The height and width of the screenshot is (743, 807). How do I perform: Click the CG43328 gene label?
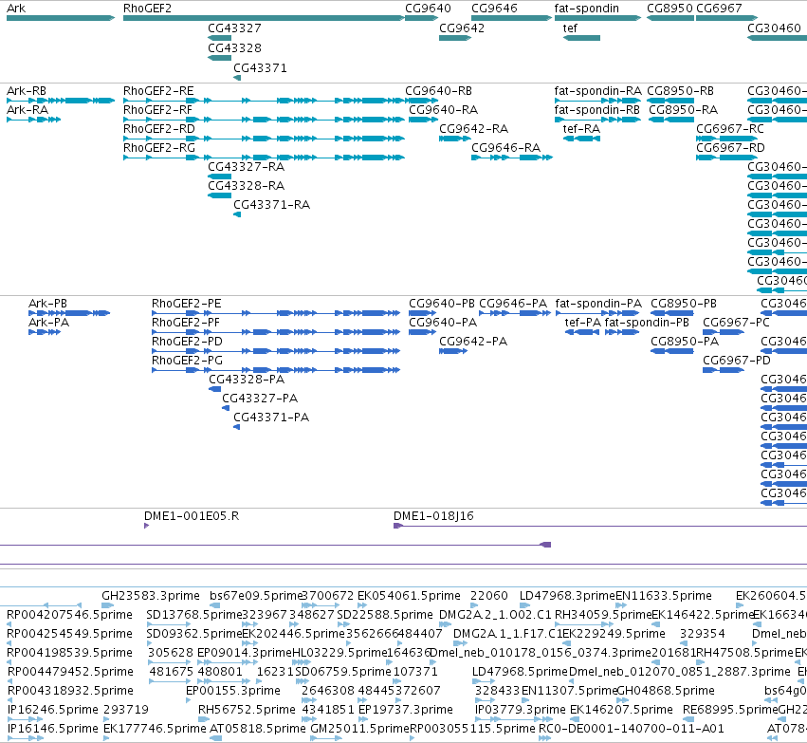tap(234, 47)
